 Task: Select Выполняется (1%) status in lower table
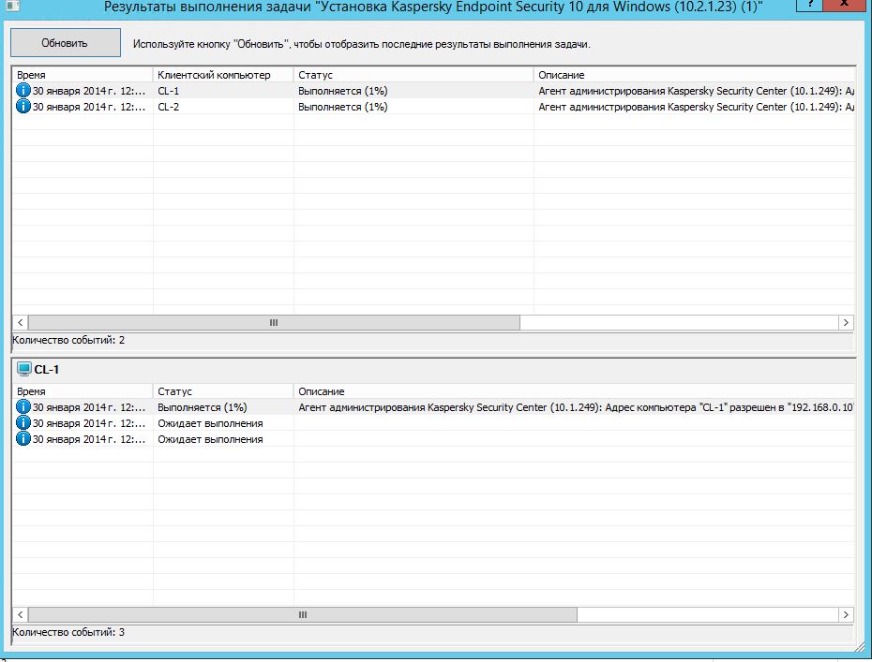tap(202, 407)
